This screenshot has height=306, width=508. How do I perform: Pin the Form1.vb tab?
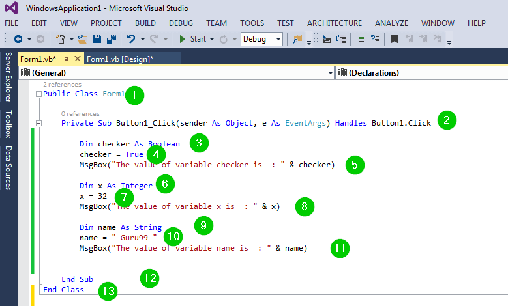[66, 59]
